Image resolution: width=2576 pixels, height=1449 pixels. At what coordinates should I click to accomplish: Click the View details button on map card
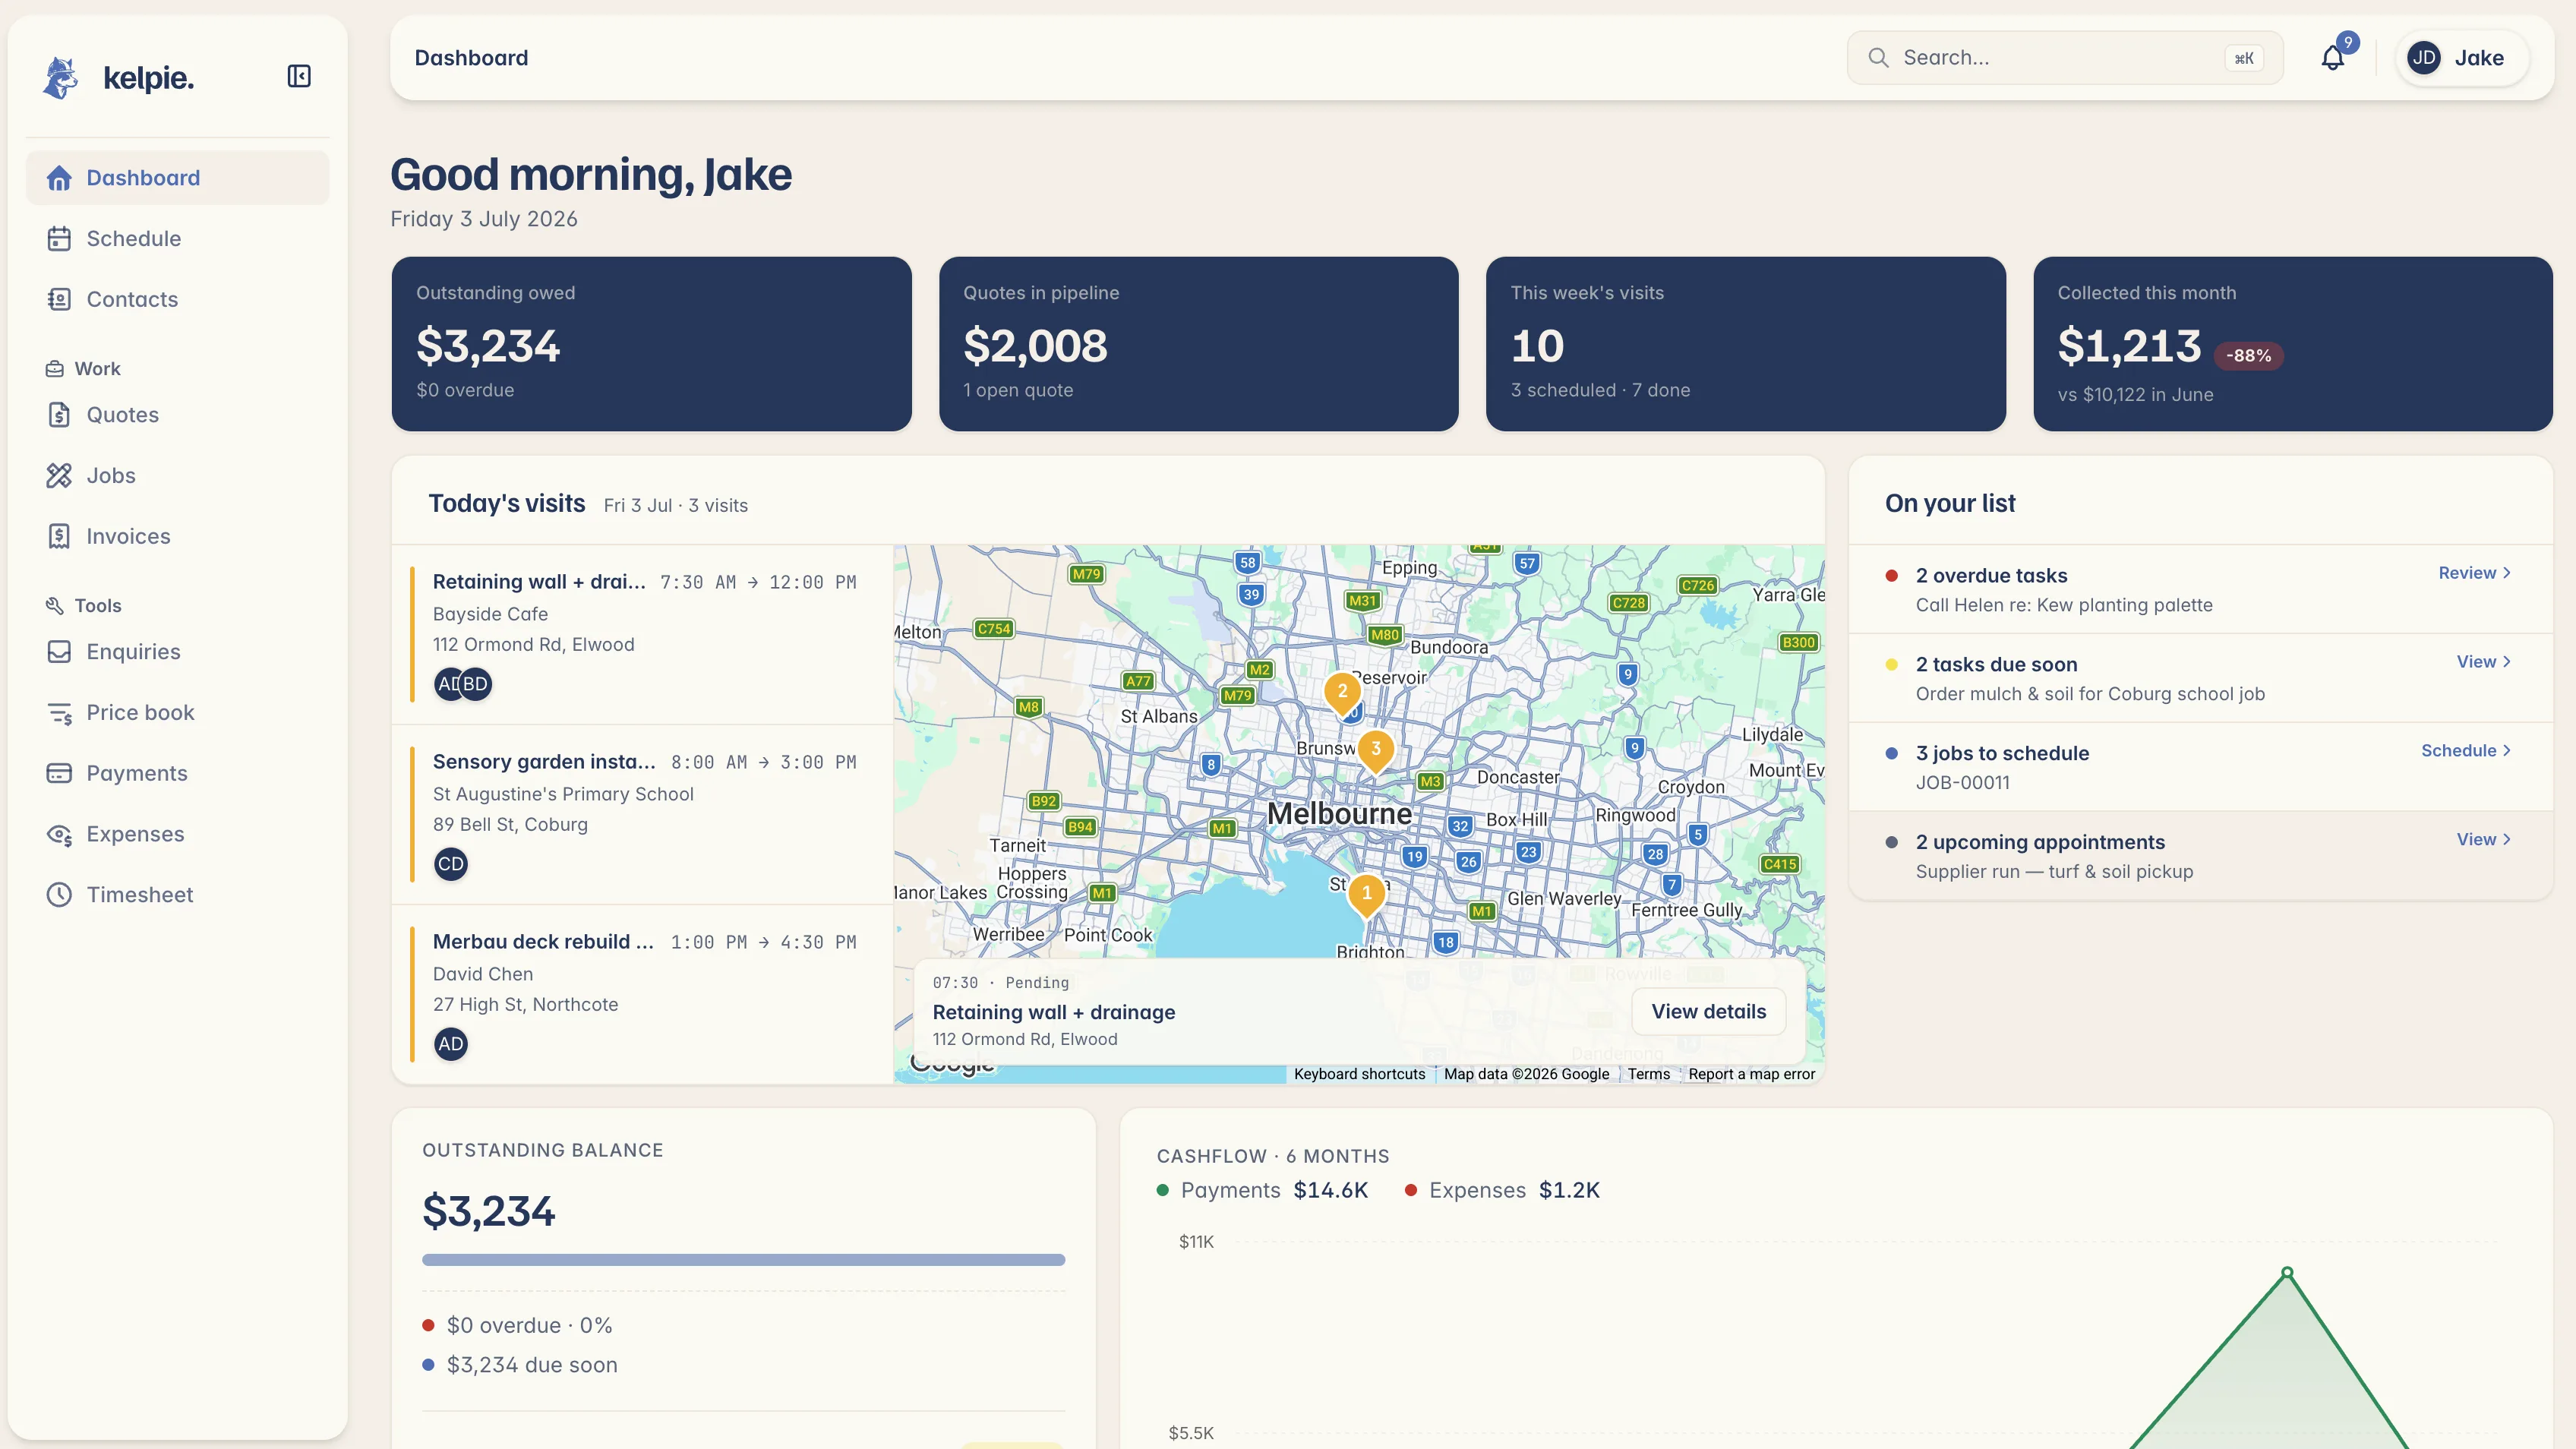tap(1708, 1012)
